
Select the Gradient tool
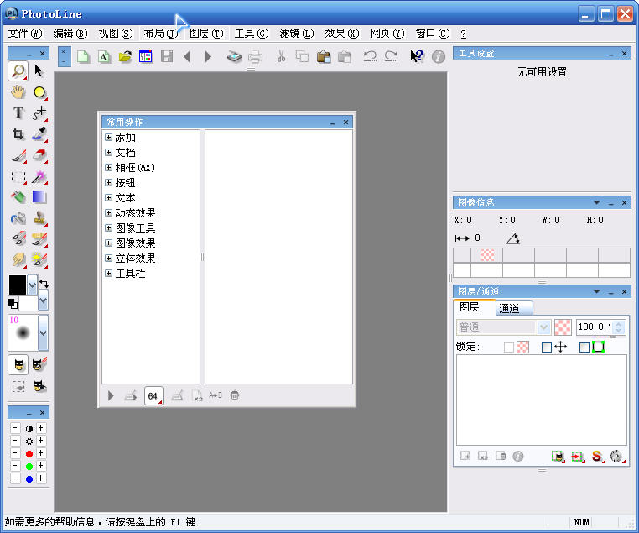click(x=39, y=197)
